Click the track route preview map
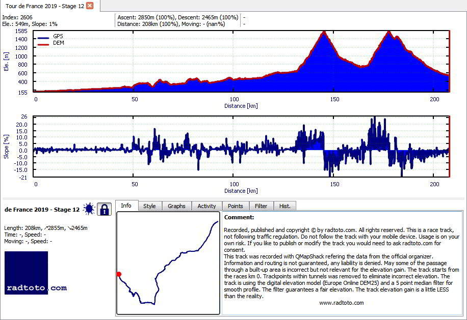 [168, 263]
